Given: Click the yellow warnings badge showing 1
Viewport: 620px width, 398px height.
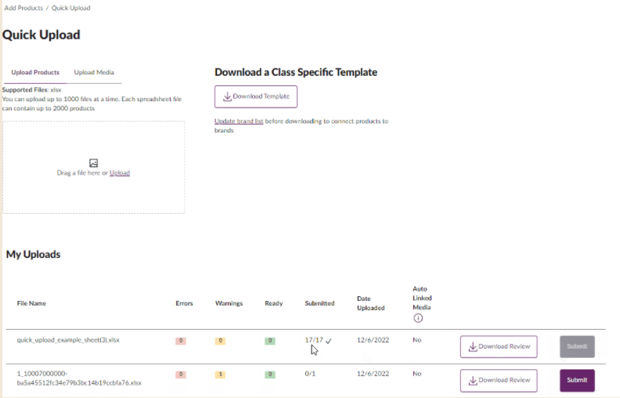Looking at the screenshot, I should 220,374.
